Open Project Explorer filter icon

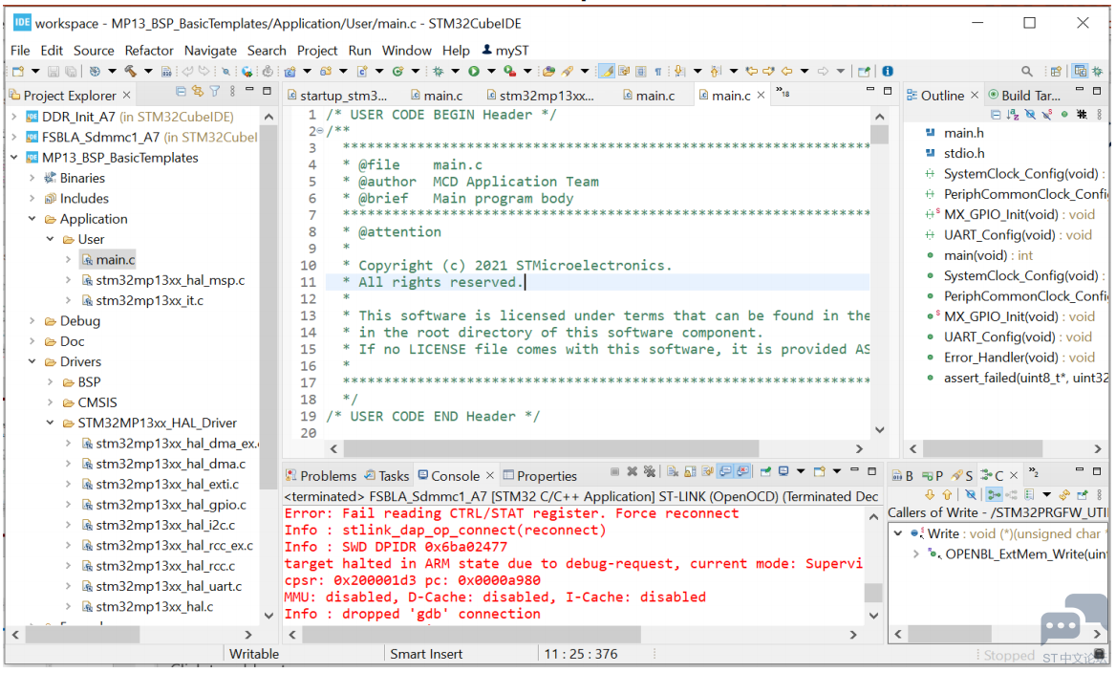[214, 92]
